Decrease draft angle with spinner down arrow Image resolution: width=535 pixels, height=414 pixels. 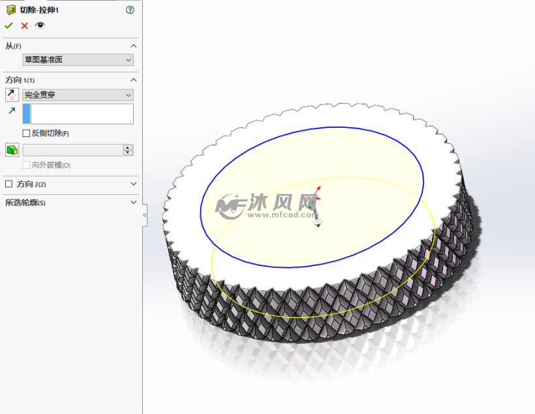click(x=128, y=153)
